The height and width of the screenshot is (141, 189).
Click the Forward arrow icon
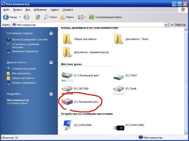point(26,17)
